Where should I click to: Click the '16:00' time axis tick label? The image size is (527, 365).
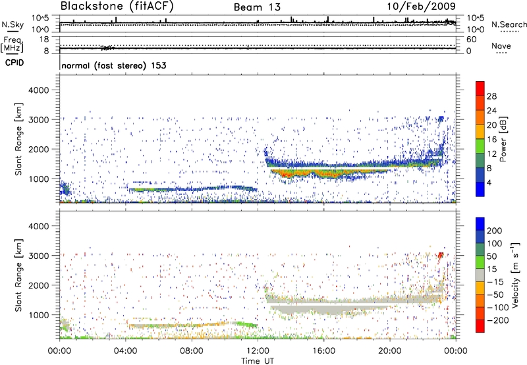[x=323, y=351]
